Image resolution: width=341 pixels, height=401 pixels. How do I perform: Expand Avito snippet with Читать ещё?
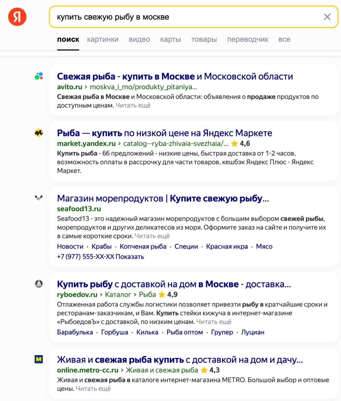tap(133, 106)
